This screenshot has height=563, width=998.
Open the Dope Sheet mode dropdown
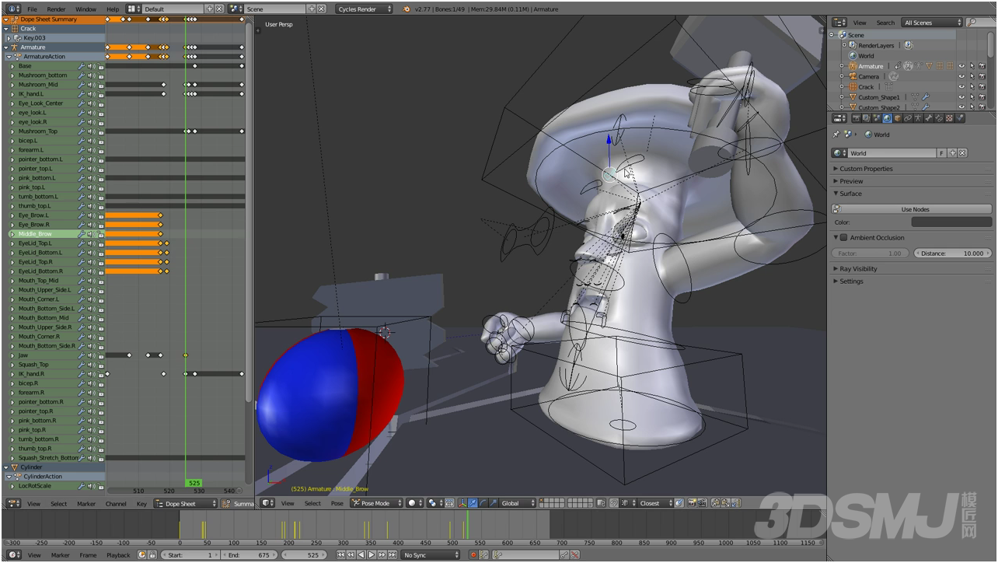186,503
